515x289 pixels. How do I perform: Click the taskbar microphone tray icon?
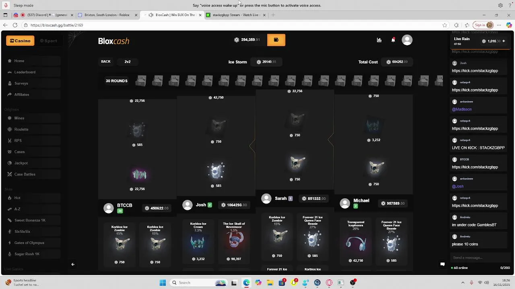click(472, 283)
